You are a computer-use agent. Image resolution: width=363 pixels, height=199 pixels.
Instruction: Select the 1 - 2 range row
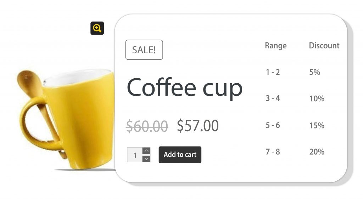coord(273,72)
